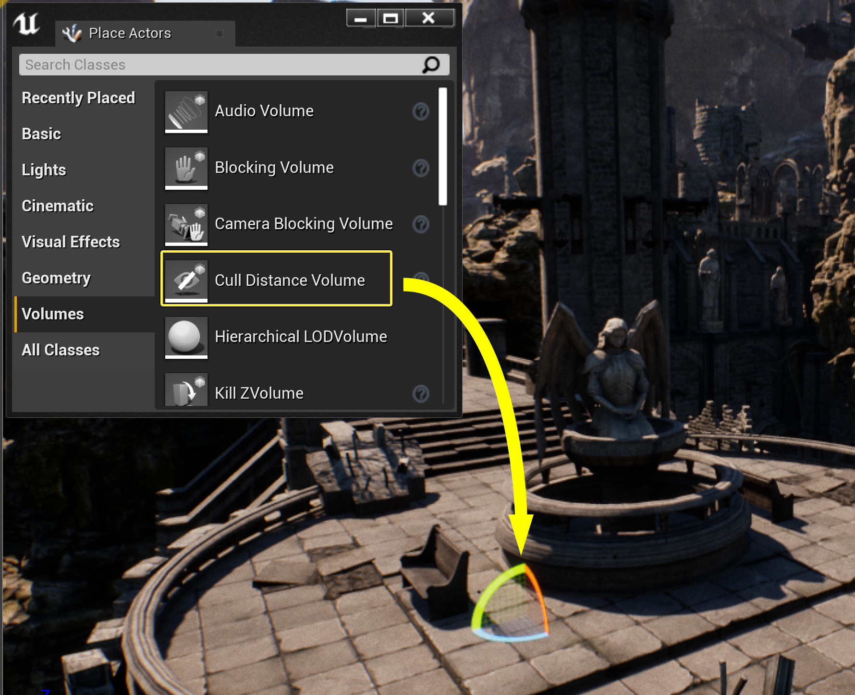Screen dimensions: 855x695
Task: Maximize the Place Actors window
Action: 391,19
